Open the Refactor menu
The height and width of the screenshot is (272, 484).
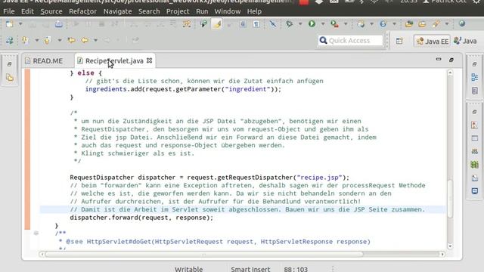tap(82, 11)
